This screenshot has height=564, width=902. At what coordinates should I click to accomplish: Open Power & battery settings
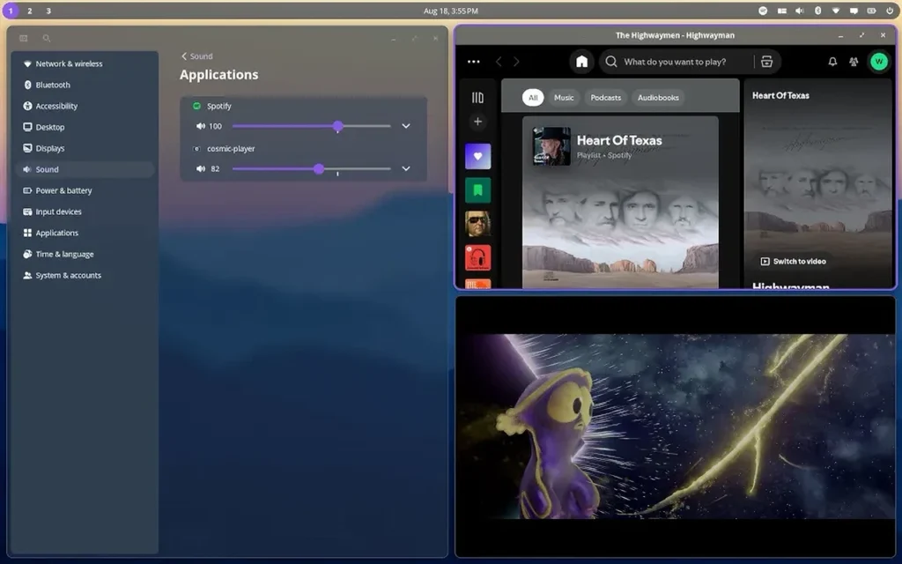point(85,191)
